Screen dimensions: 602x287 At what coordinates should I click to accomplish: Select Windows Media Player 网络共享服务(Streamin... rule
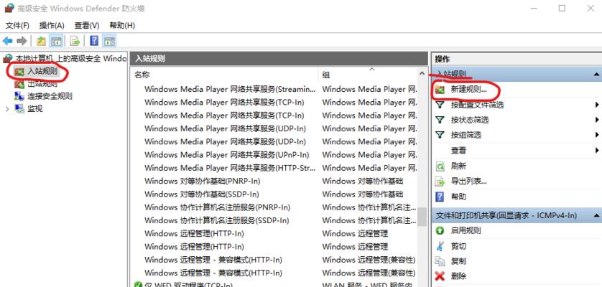pyautogui.click(x=230, y=90)
